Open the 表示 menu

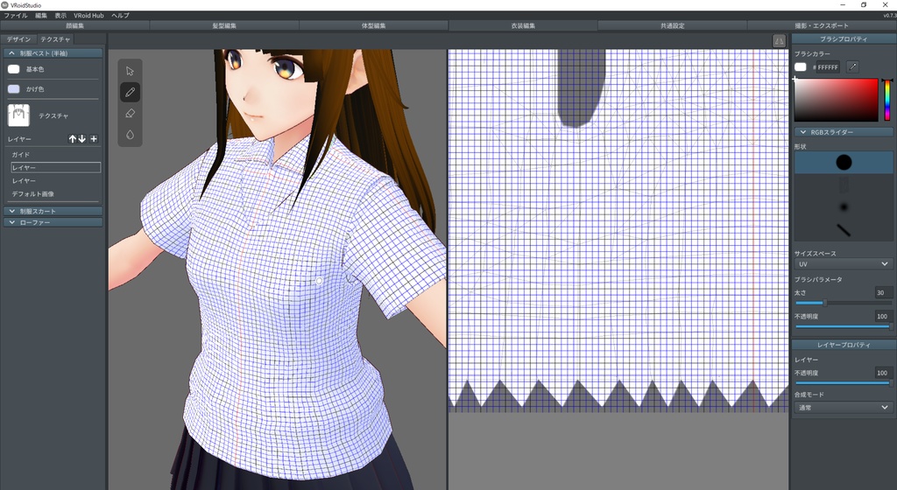pyautogui.click(x=60, y=16)
